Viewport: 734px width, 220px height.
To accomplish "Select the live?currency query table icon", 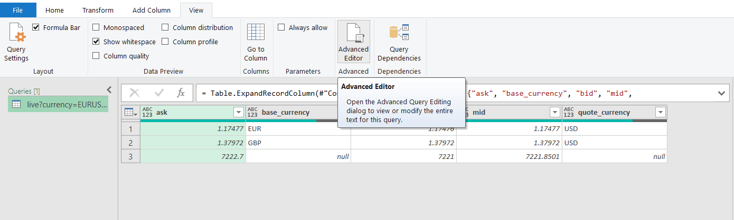I will tap(16, 104).
